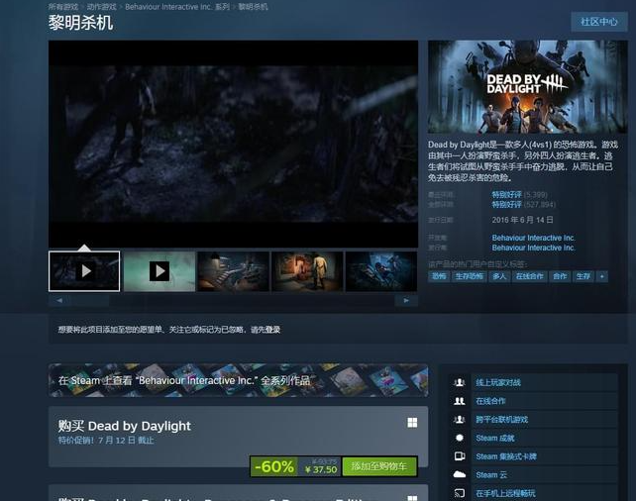This screenshot has height=501, width=636.
Task: Select the 在线合作 tag
Action: [529, 276]
